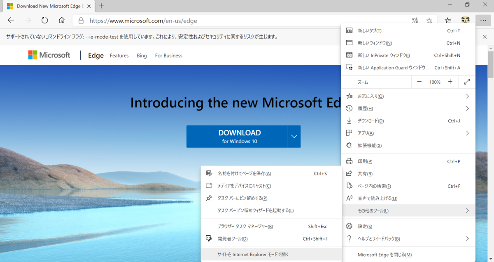Open the For Business nav link
This screenshot has width=494, height=262.
pos(169,55)
